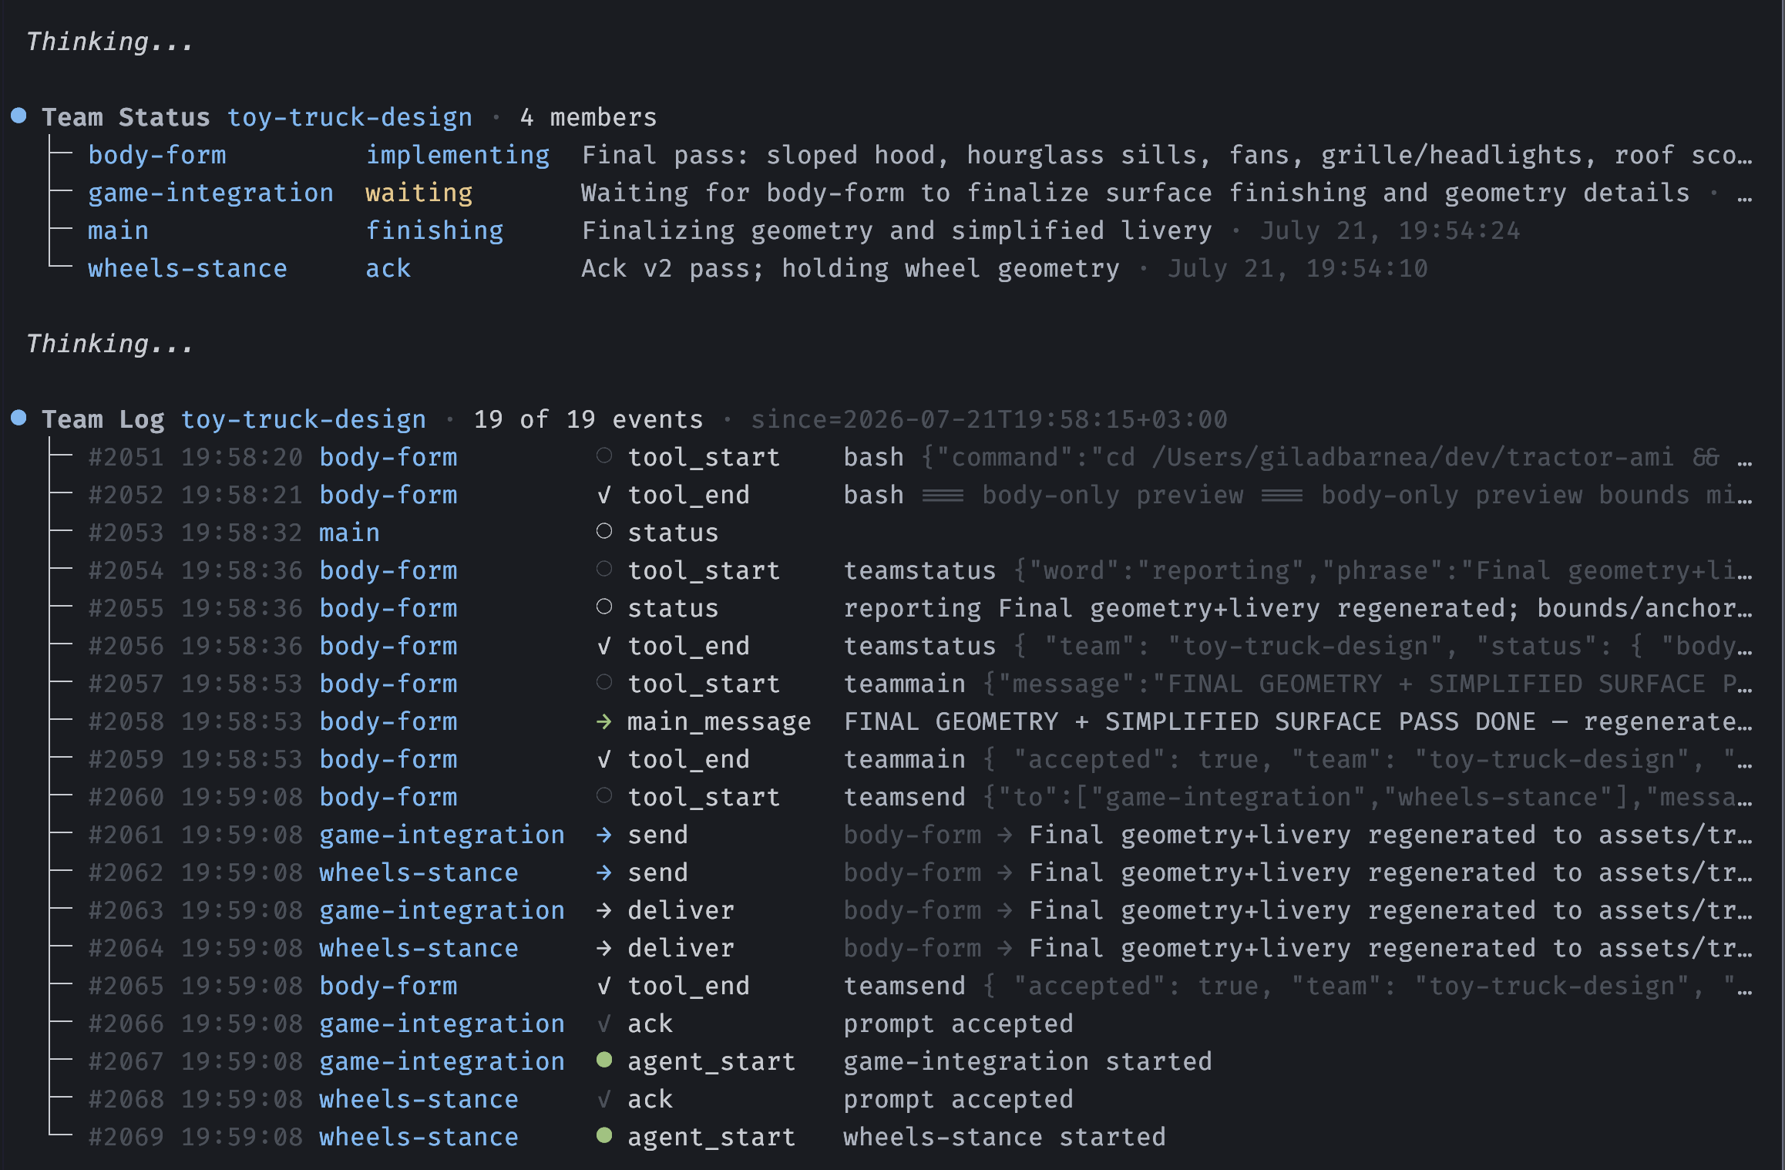Click send arrow icon on event #2061

pos(604,835)
